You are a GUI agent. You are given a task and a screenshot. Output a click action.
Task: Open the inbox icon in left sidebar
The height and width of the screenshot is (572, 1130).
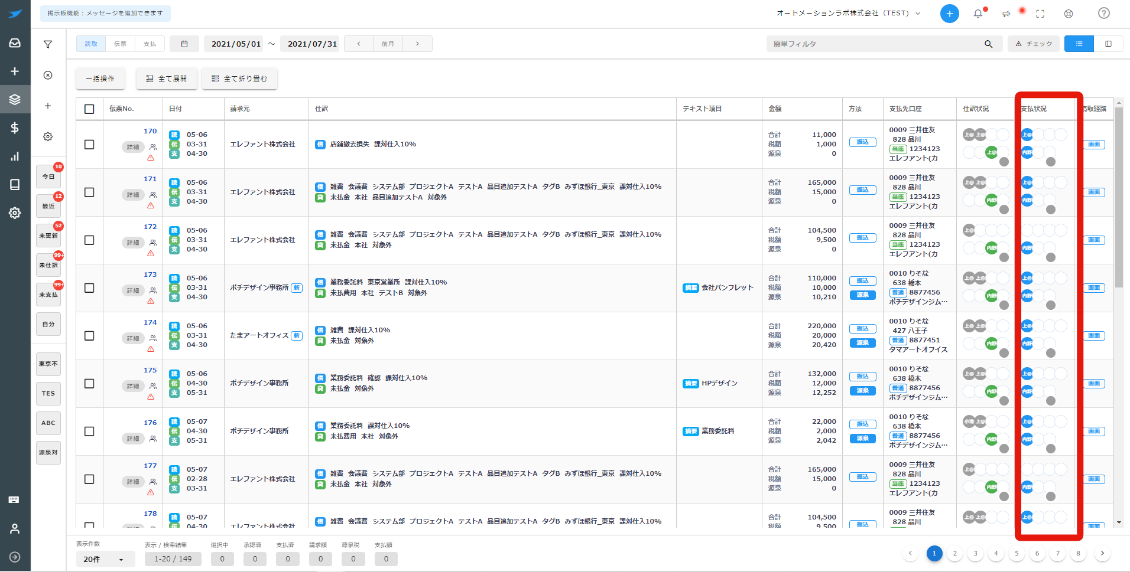coord(15,43)
